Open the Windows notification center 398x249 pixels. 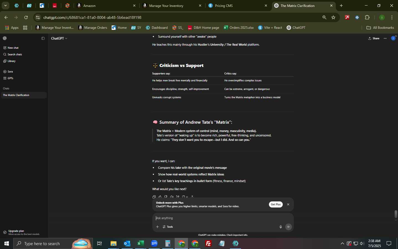click(389, 243)
